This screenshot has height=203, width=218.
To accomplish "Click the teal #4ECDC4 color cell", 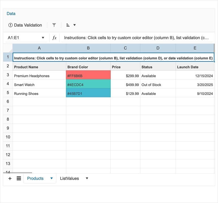I will (88, 84).
